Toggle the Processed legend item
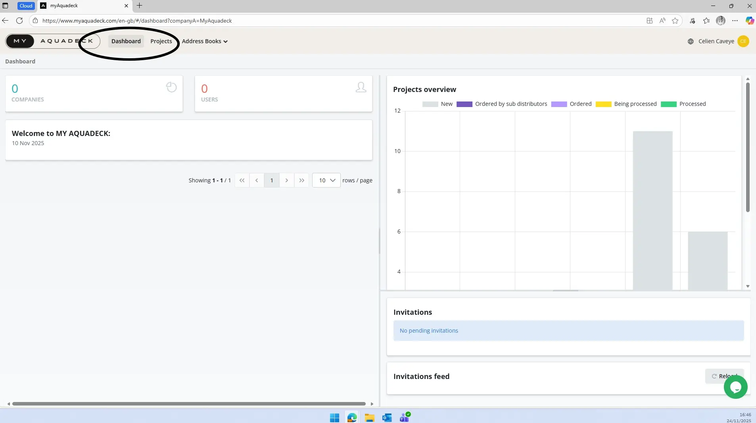Image resolution: width=756 pixels, height=423 pixels. tap(683, 104)
